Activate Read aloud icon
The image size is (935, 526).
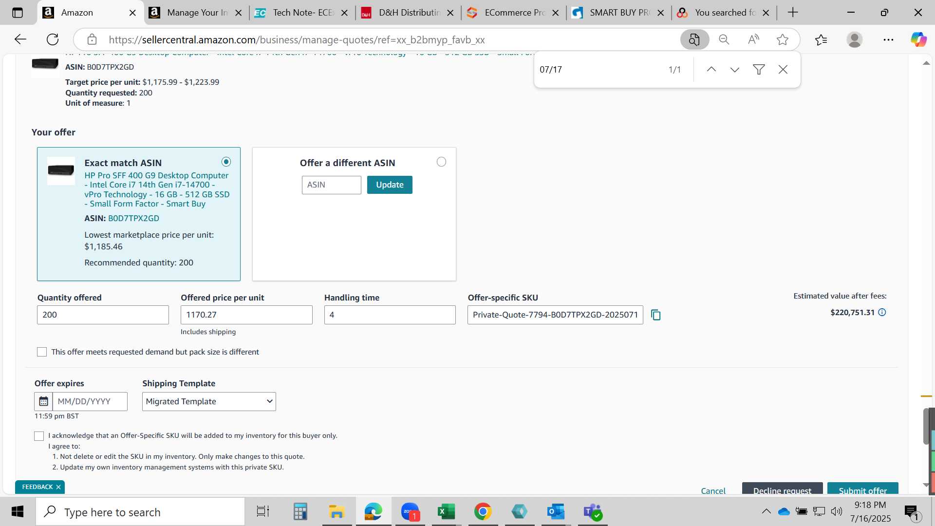click(x=753, y=39)
